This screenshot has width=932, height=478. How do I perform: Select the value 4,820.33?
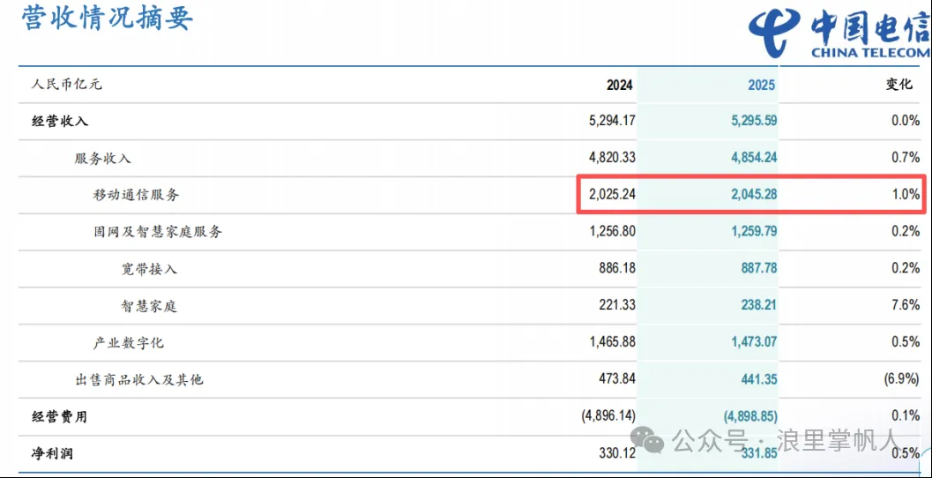tap(611, 158)
